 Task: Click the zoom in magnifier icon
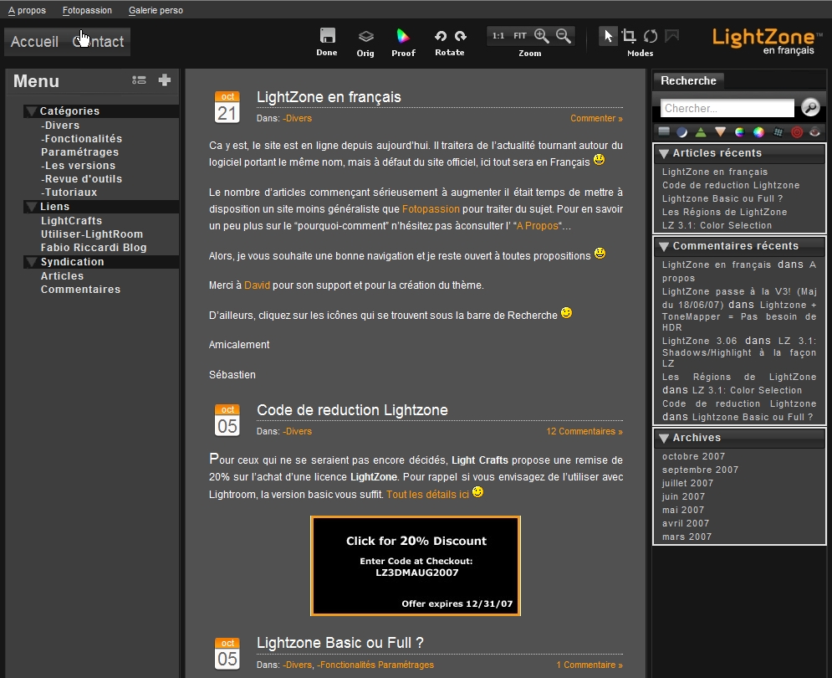[x=542, y=36]
